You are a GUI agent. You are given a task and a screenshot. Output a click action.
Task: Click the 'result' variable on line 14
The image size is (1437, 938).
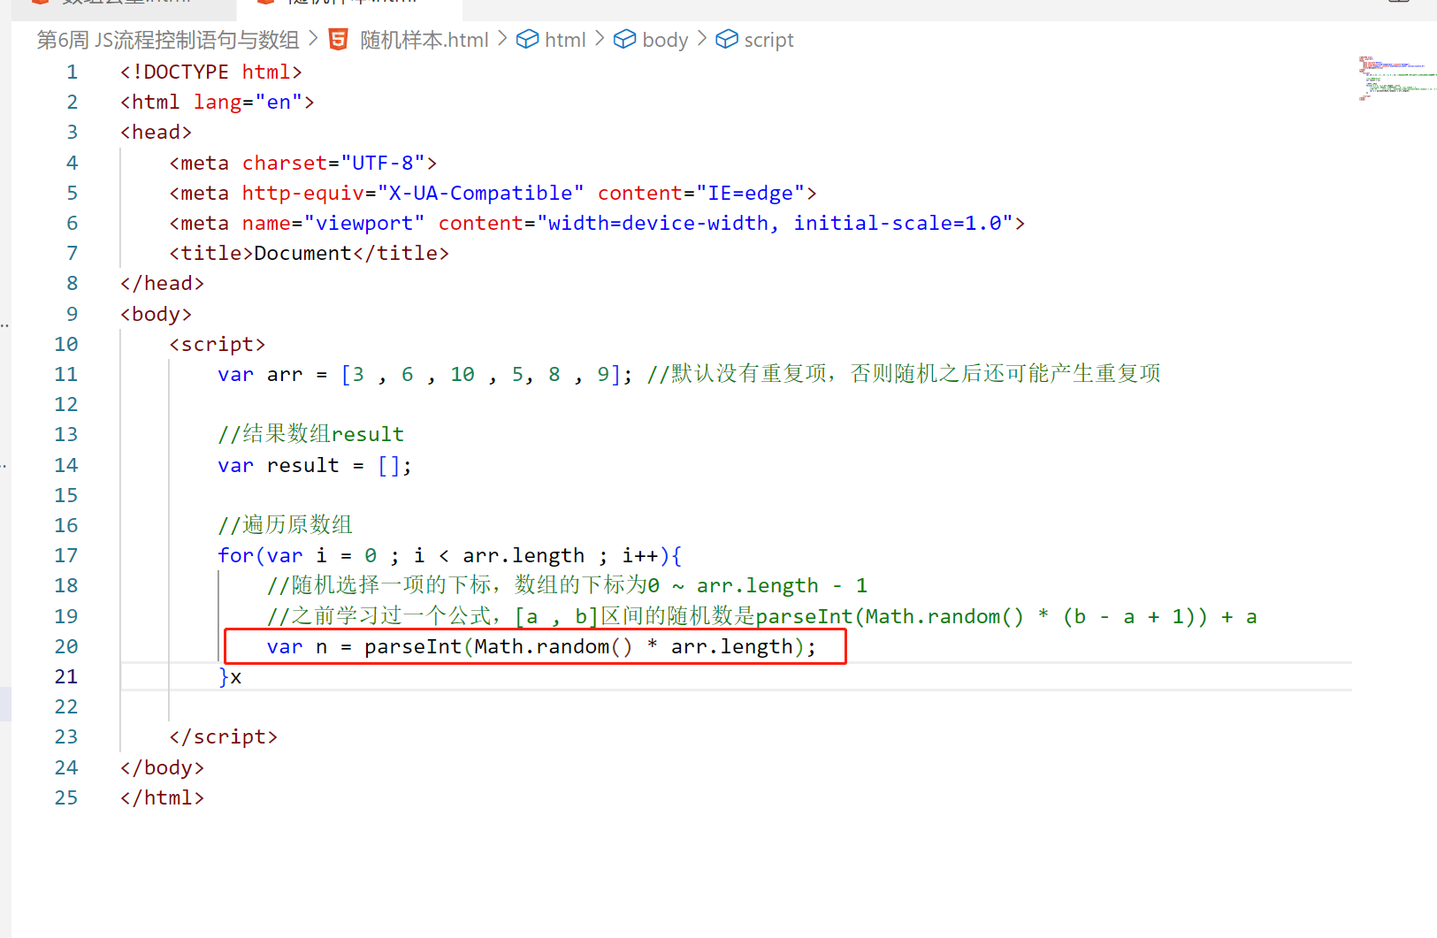pyautogui.click(x=303, y=465)
